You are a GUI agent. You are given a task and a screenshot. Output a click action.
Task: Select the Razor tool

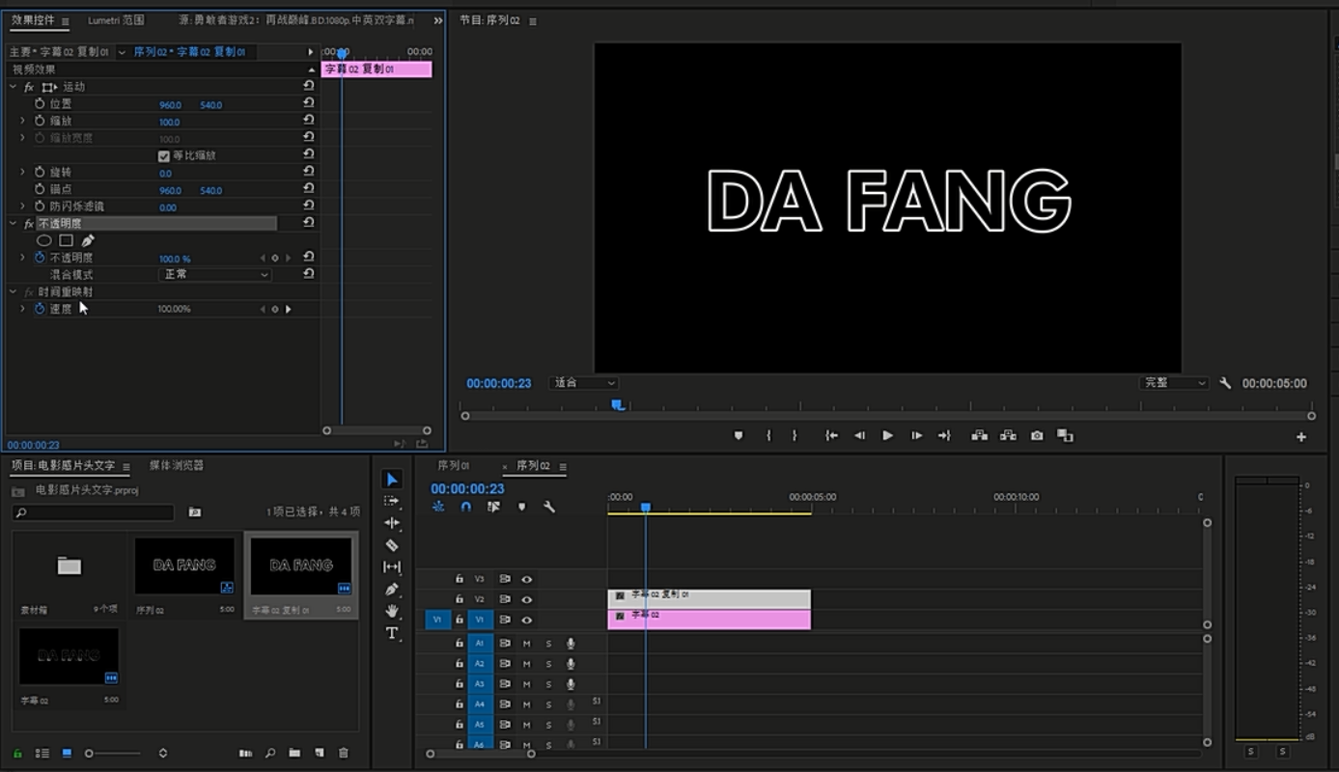point(391,545)
